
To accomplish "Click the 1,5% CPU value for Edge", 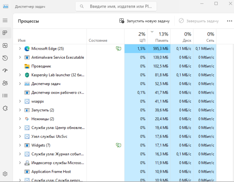I will [141, 49].
